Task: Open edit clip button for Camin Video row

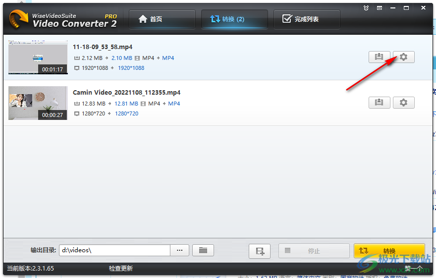Action: pyautogui.click(x=380, y=103)
